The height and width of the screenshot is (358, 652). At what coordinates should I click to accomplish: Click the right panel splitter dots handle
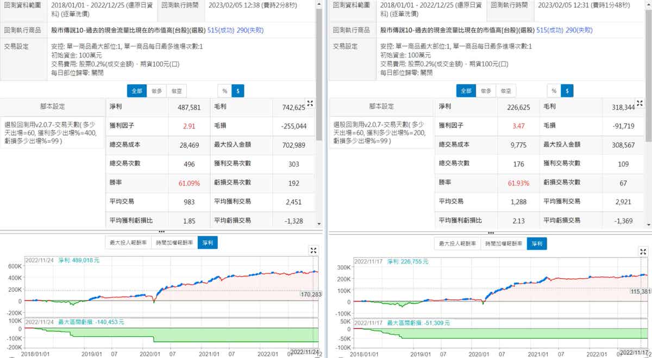point(491,232)
